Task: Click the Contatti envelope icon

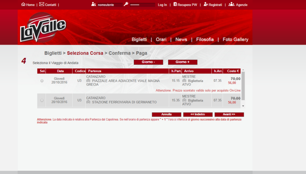Action: pyautogui.click(x=41, y=4)
